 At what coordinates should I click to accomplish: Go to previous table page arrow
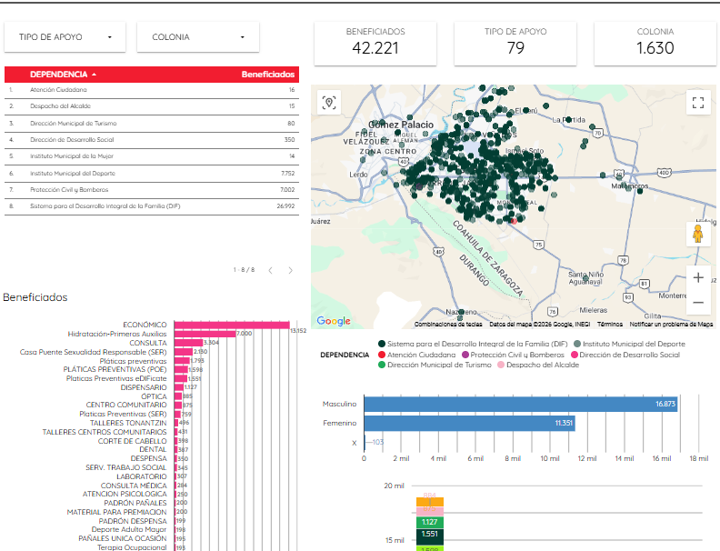click(271, 270)
